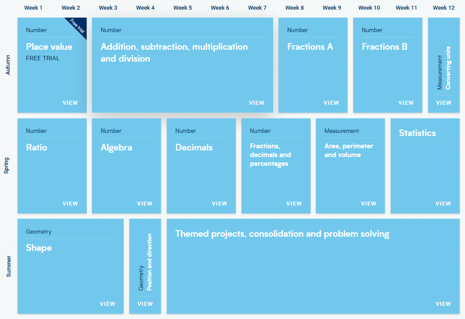This screenshot has width=465, height=319.
Task: Click VIEW on Place value card
Action: [x=70, y=103]
